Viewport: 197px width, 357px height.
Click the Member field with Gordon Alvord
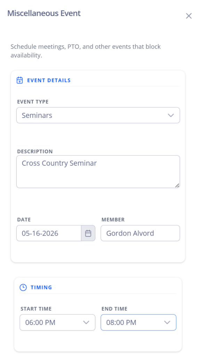(x=140, y=233)
